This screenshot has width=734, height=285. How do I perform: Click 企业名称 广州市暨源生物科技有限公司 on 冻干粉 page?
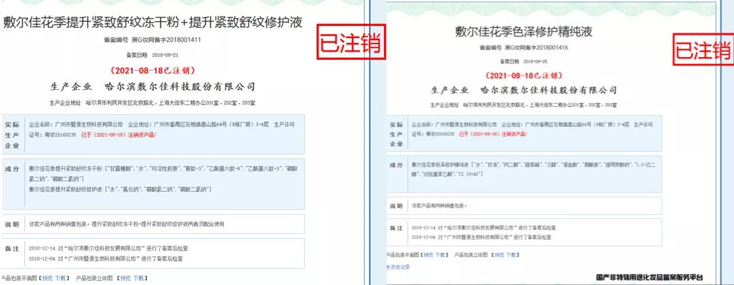click(x=76, y=124)
